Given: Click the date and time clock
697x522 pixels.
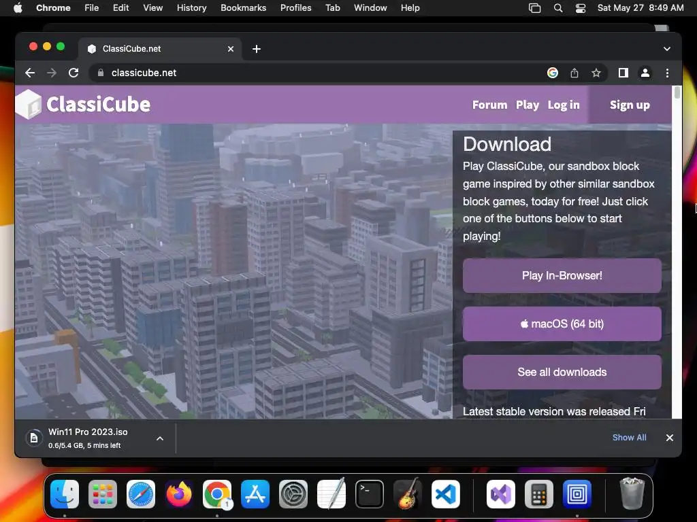Looking at the screenshot, I should [x=641, y=8].
